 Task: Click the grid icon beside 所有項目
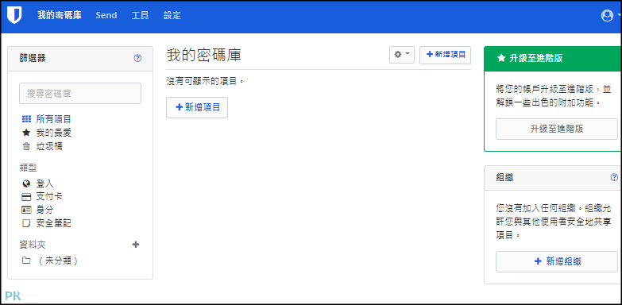point(26,119)
